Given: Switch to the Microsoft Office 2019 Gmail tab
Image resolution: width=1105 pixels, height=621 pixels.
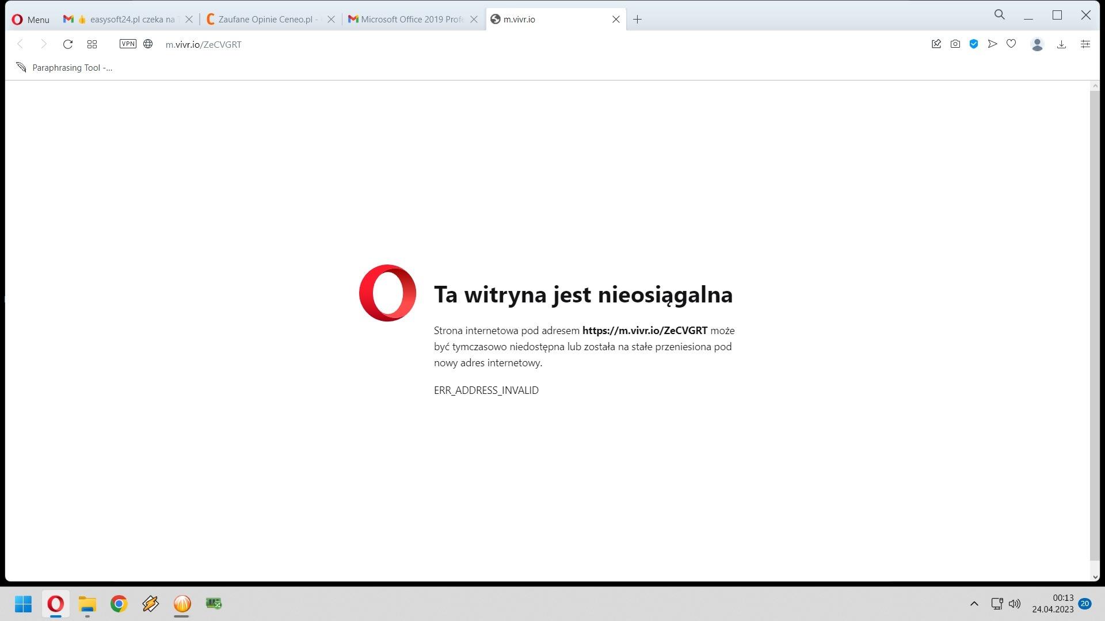Looking at the screenshot, I should pyautogui.click(x=412, y=20).
